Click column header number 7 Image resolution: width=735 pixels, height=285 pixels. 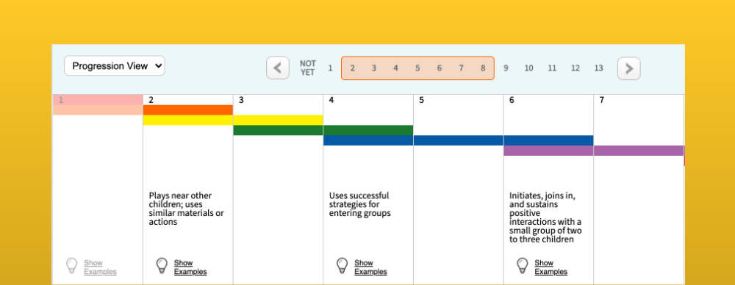coord(601,100)
